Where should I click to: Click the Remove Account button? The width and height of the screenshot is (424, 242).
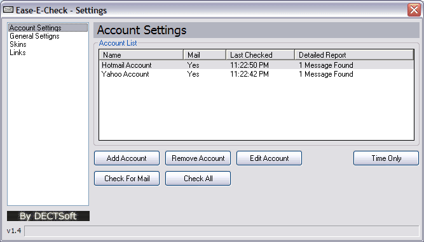click(x=198, y=158)
